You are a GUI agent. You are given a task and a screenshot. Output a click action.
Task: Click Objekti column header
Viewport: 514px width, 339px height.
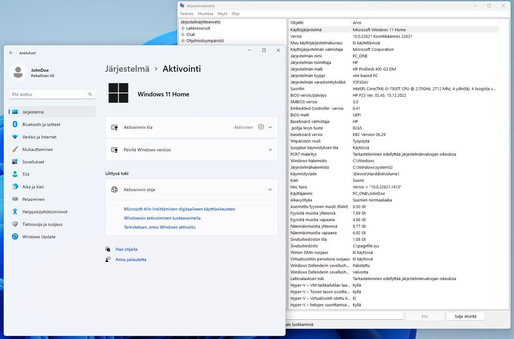pyautogui.click(x=320, y=22)
